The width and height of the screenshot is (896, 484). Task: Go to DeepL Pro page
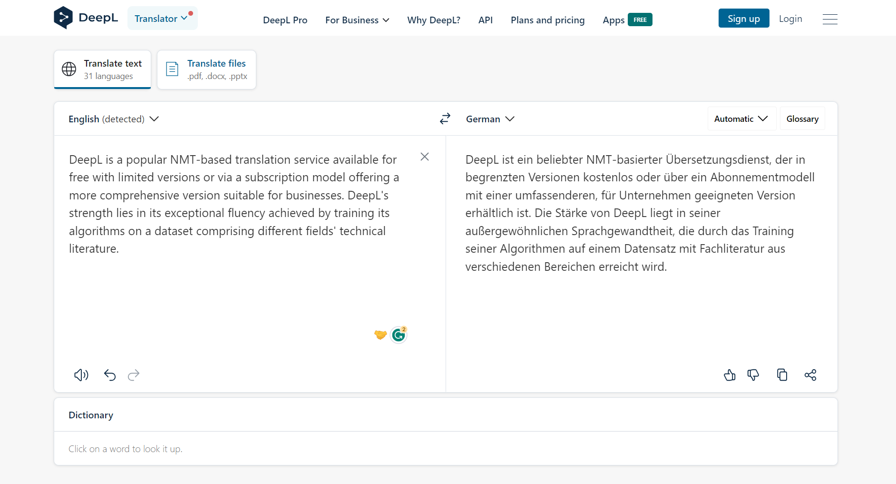285,20
